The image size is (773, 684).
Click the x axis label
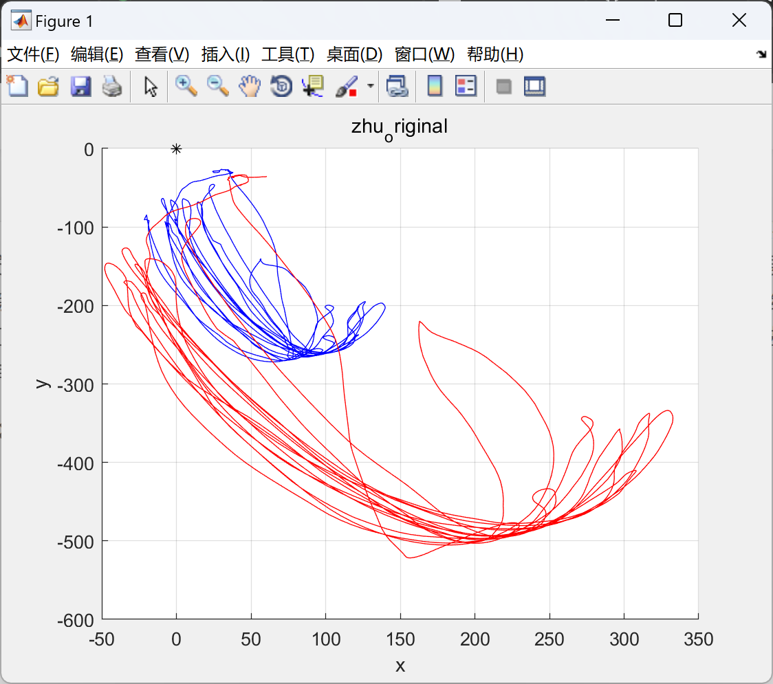(400, 665)
